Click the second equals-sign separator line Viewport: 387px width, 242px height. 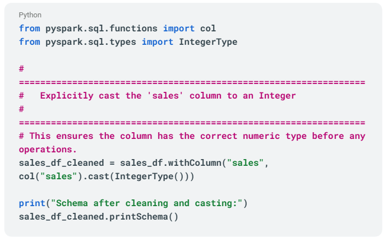click(192, 123)
